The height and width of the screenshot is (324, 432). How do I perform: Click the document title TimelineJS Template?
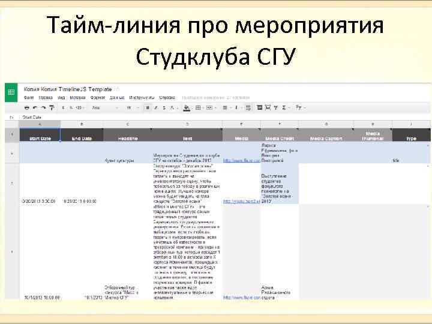67,89
